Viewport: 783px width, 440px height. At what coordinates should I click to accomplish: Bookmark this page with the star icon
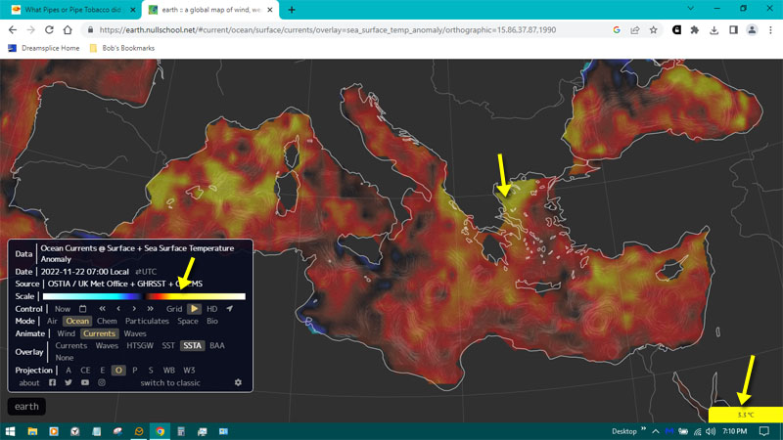[x=653, y=30]
